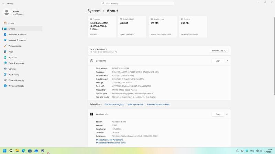Click the DESKTOP-BERFGEP device name value

(x=121, y=68)
